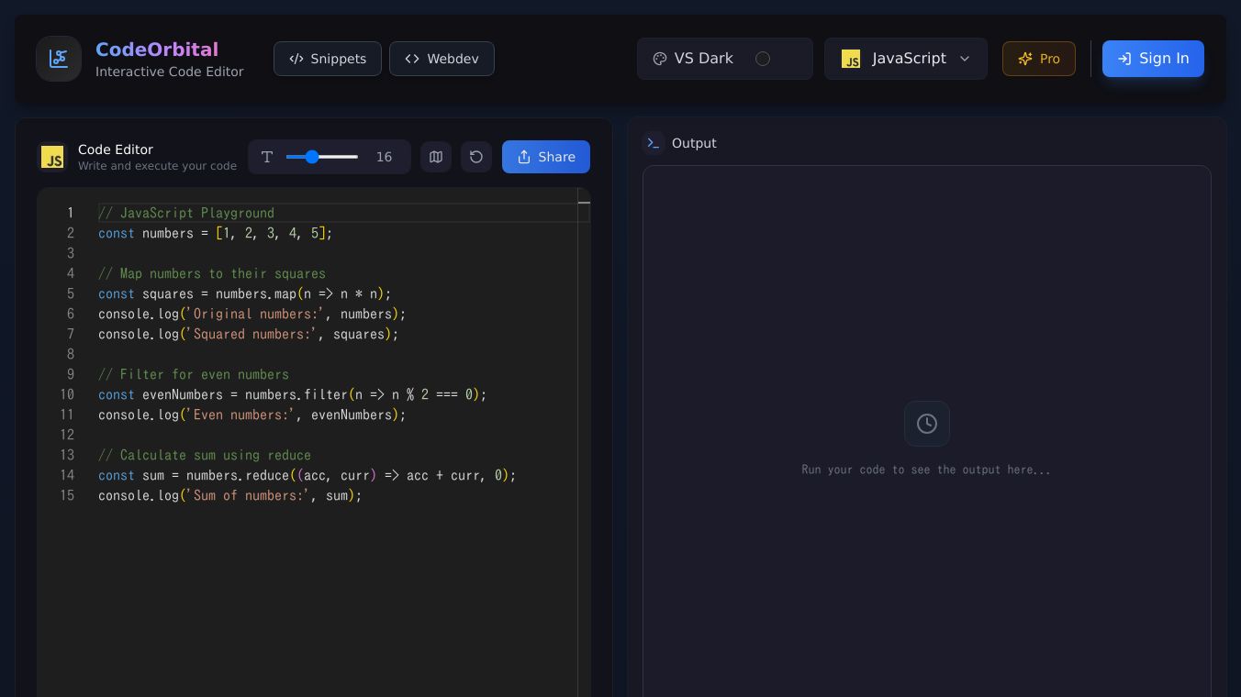Open the Snippets page
Screen dimensions: 1241x697
tap(328, 59)
